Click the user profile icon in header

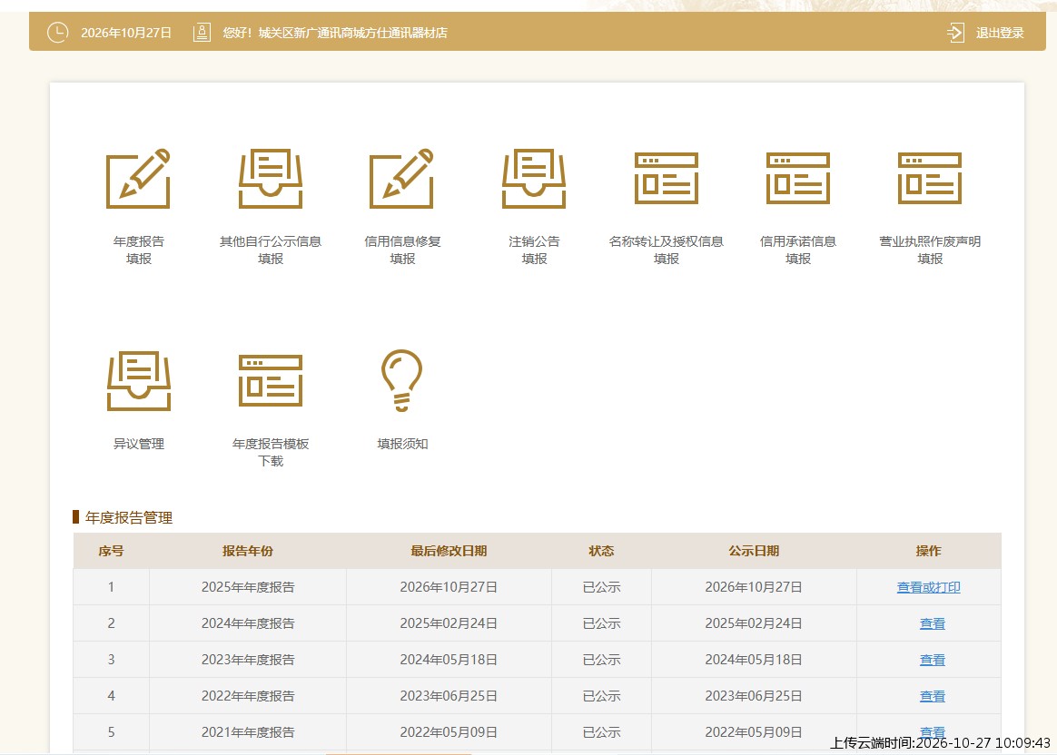pos(202,33)
